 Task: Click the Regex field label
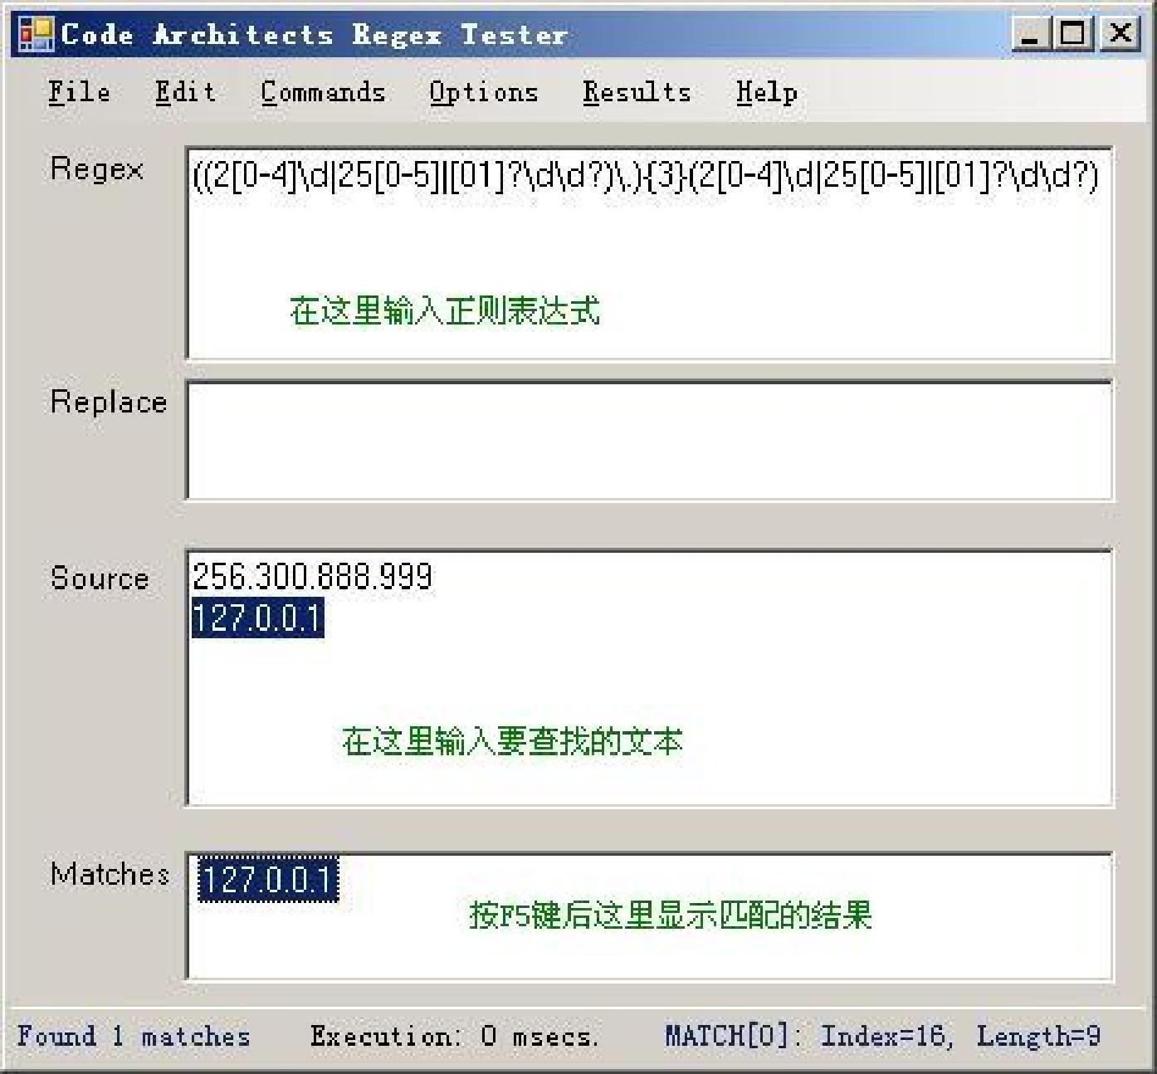coord(97,169)
